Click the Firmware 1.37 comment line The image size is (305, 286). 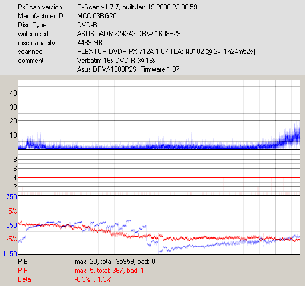(128, 69)
